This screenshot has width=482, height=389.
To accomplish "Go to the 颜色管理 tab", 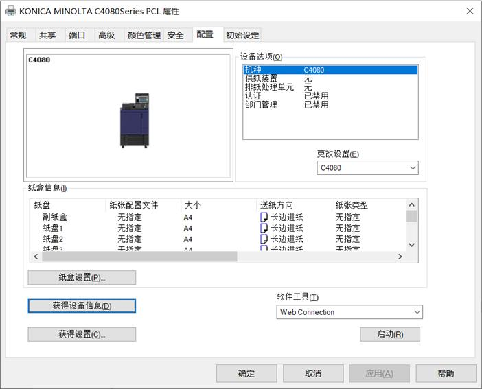I will [144, 35].
